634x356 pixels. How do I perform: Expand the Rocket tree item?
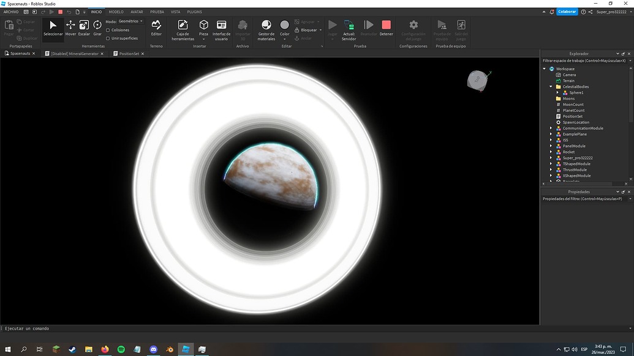(x=550, y=152)
